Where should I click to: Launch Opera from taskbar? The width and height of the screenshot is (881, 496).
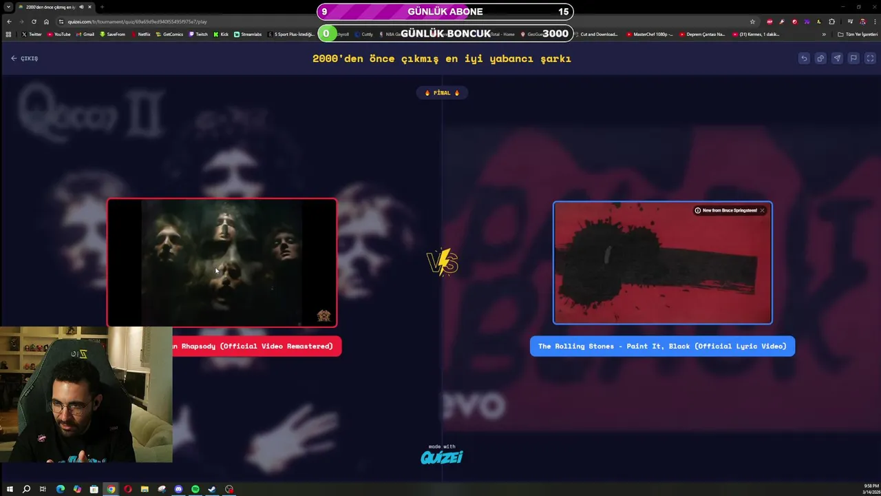[x=128, y=489]
